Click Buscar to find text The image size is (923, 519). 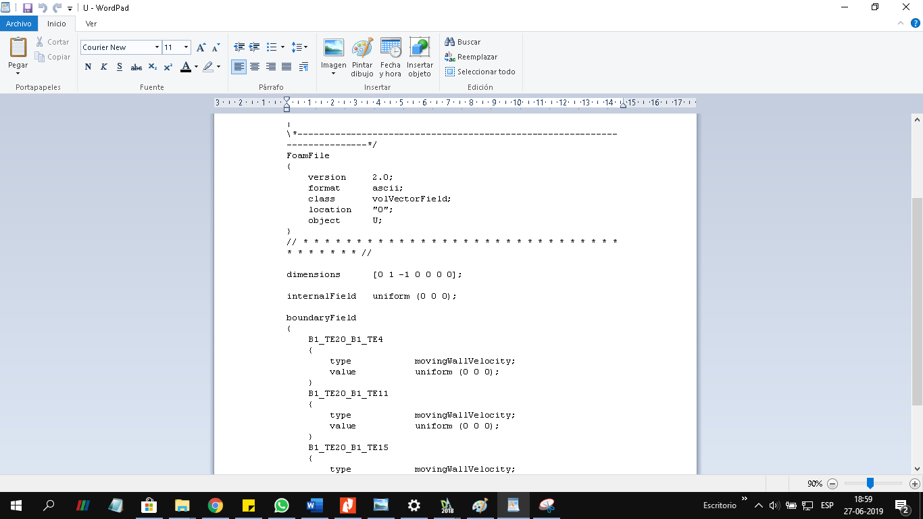tap(463, 42)
